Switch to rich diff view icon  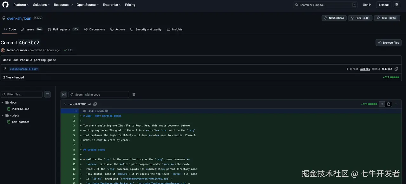tap(389, 104)
